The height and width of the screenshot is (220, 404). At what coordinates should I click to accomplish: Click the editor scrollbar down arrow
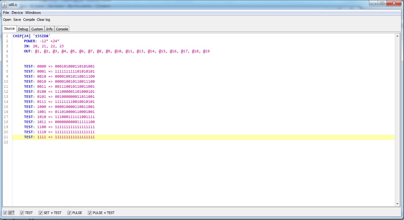(x=397, y=204)
